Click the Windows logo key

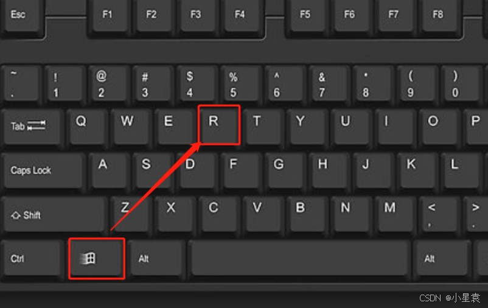coord(97,258)
